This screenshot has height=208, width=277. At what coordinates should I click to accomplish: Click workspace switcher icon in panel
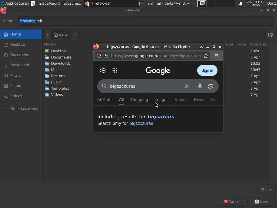[x=202, y=4]
